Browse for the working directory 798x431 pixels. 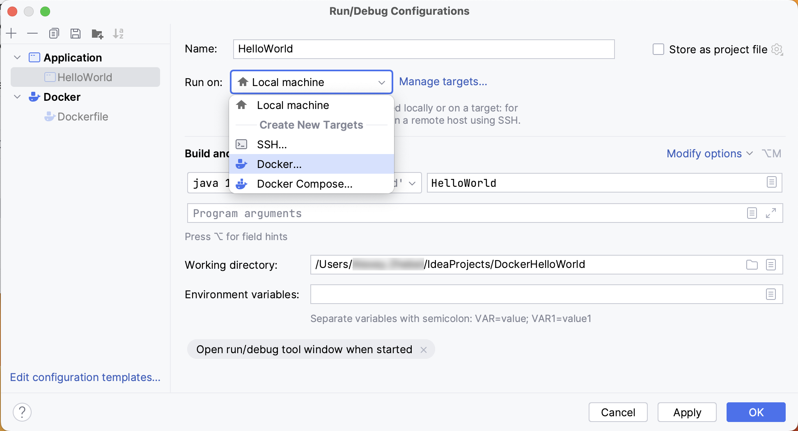pyautogui.click(x=752, y=265)
